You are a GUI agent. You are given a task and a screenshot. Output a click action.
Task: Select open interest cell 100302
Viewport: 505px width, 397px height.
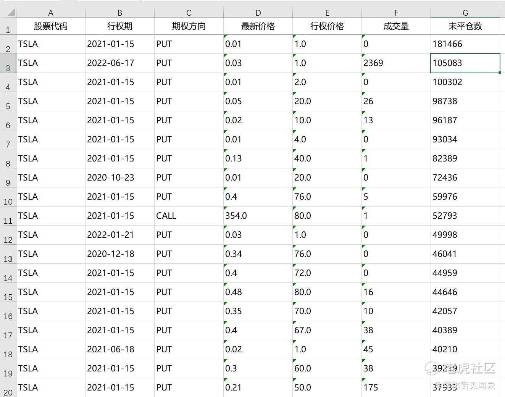pyautogui.click(x=465, y=82)
